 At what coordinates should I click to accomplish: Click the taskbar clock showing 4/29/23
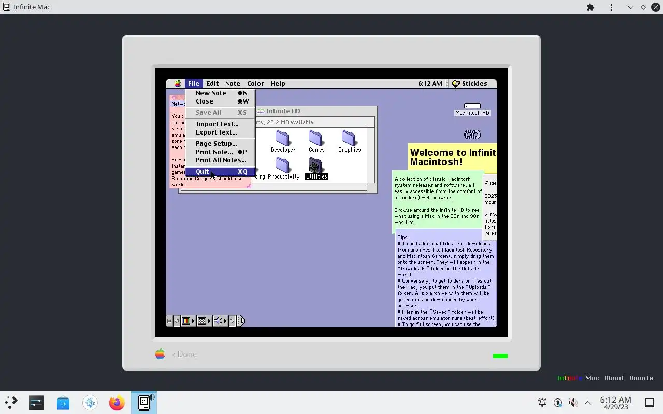pos(615,403)
